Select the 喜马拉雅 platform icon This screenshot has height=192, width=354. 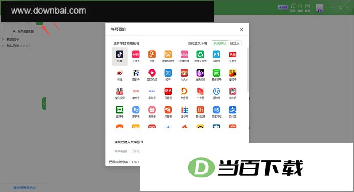pyautogui.click(x=200, y=110)
